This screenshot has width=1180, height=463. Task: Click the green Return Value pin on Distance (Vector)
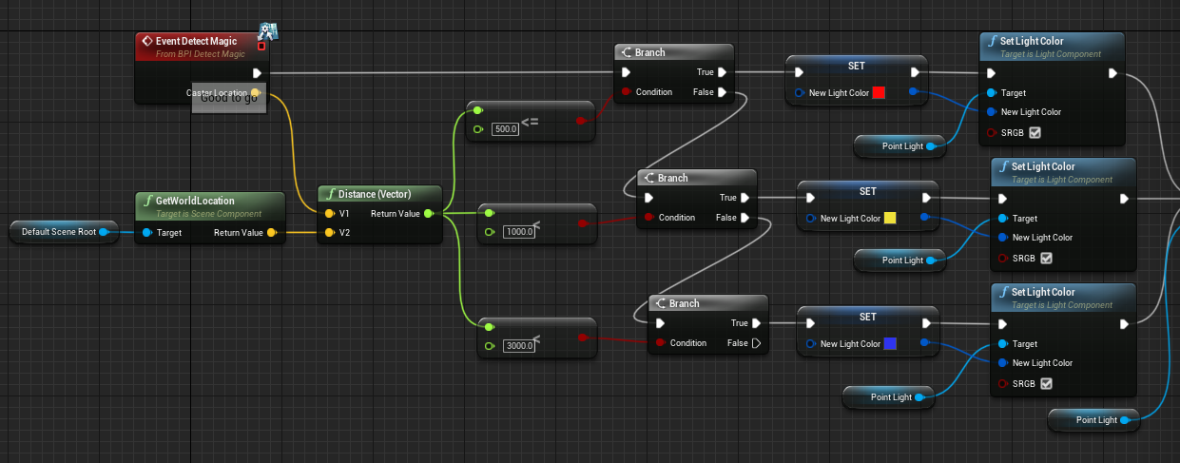point(428,214)
